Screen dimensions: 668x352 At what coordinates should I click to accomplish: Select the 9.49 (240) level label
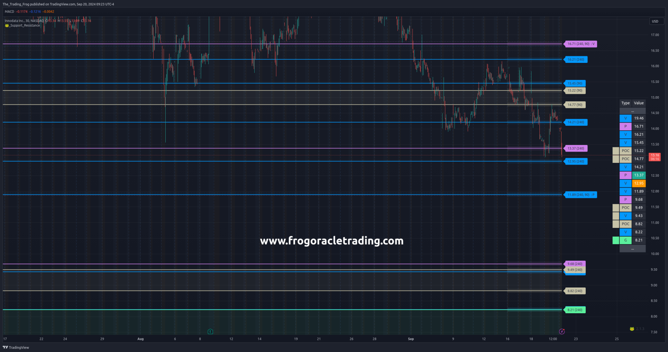(x=574, y=270)
